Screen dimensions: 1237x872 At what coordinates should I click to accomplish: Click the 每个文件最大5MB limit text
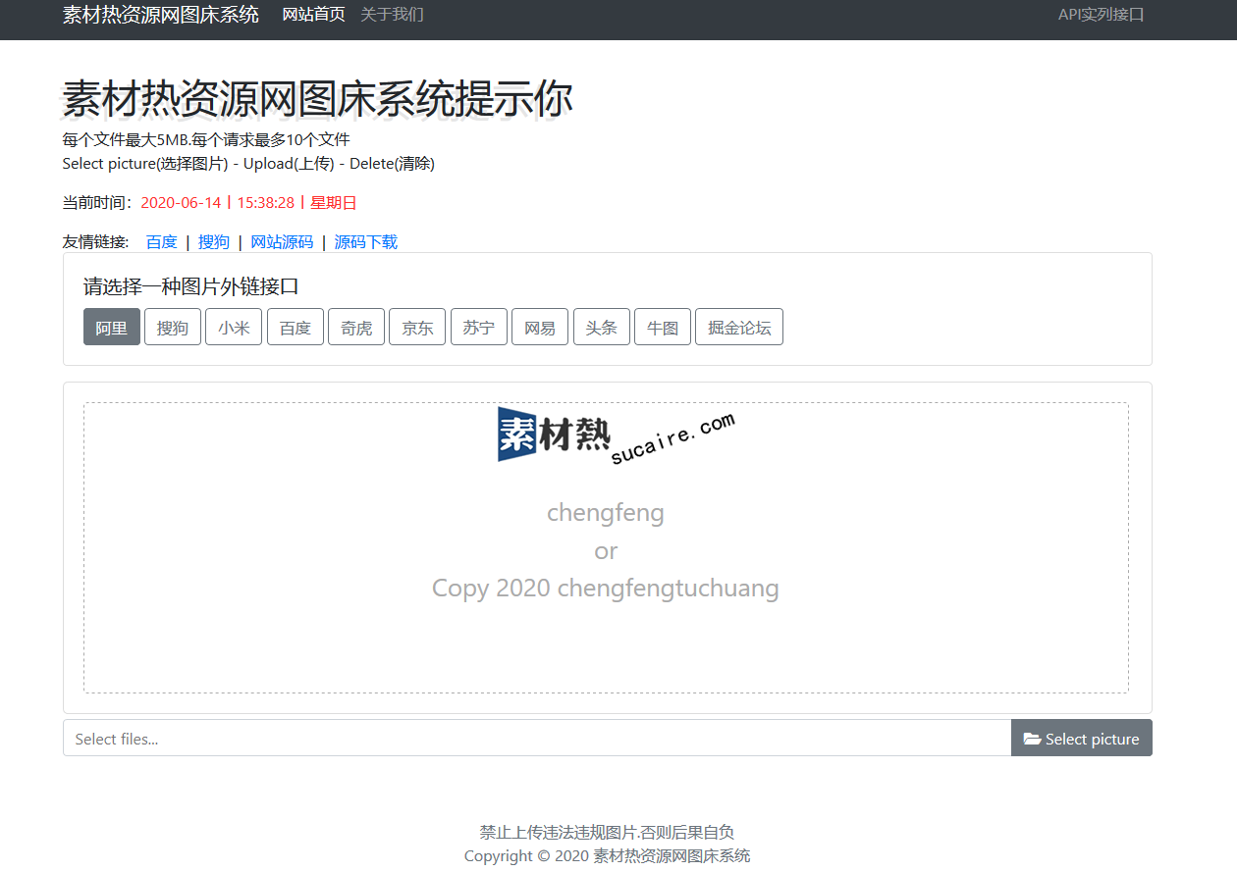pyautogui.click(x=206, y=139)
